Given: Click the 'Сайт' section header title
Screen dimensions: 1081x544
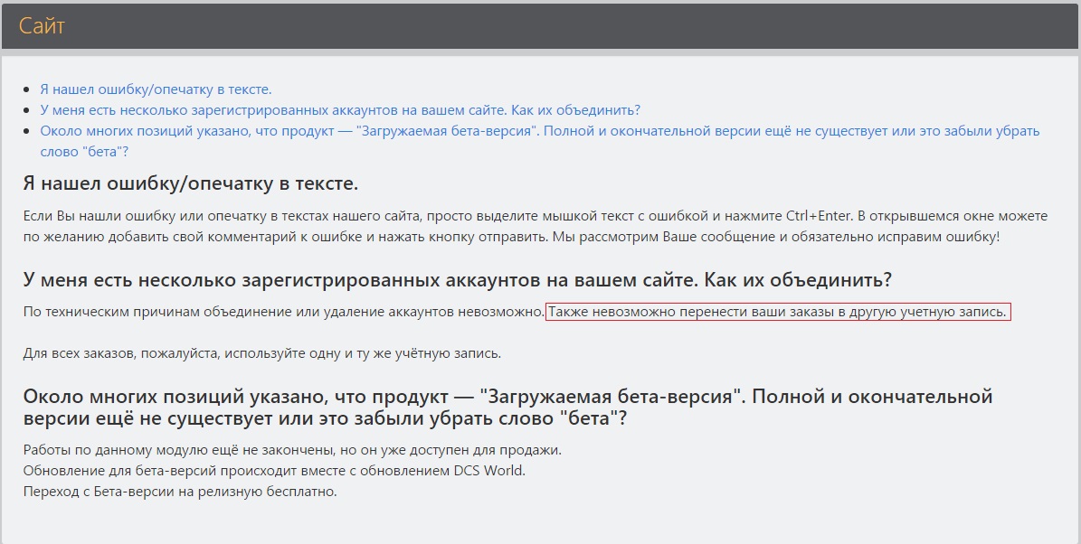Looking at the screenshot, I should click(42, 25).
